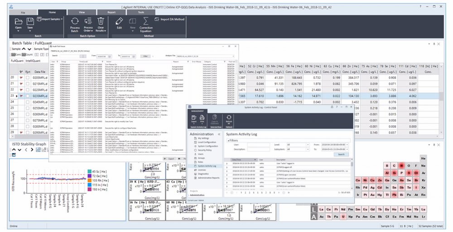Click the ISTD graph left arrow icon
Viewport: 453px width, 232px height.
click(x=26, y=150)
